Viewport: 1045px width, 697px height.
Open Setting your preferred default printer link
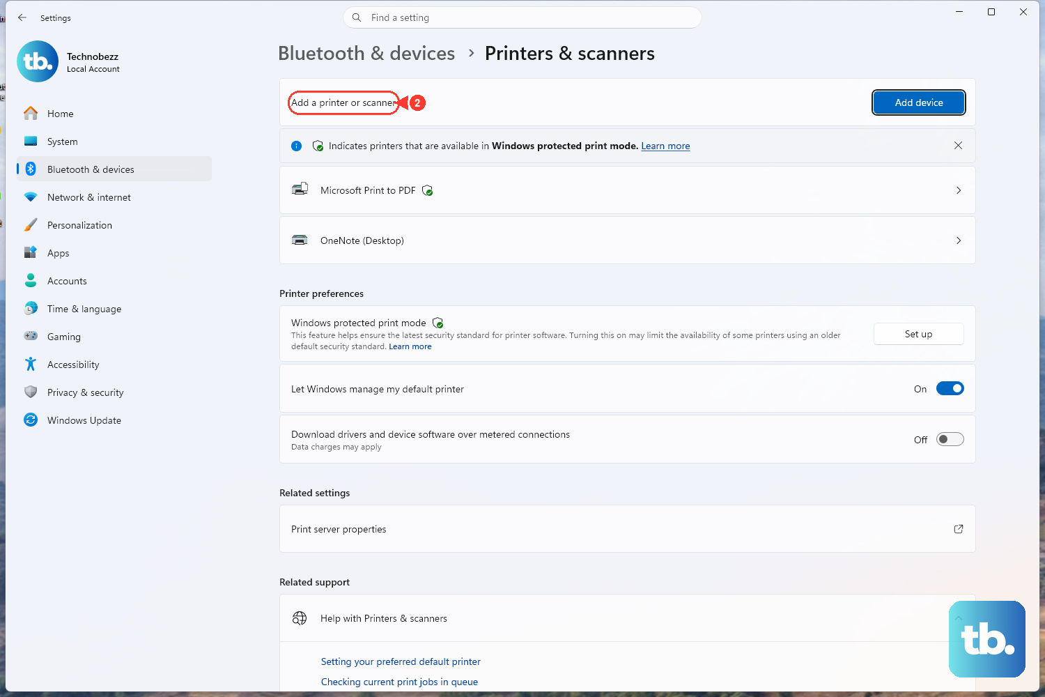[401, 661]
